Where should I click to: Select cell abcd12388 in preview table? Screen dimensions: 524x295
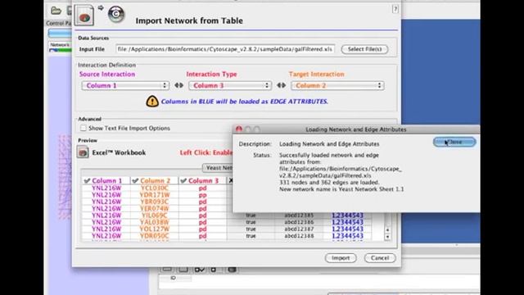tap(299, 236)
